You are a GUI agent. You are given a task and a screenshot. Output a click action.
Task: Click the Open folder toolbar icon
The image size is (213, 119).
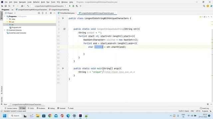pos(2,6)
